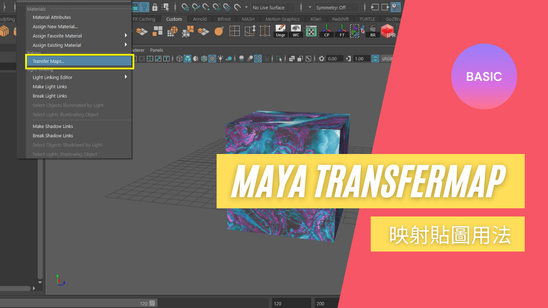Select the Snap to curves icon

(196, 7)
